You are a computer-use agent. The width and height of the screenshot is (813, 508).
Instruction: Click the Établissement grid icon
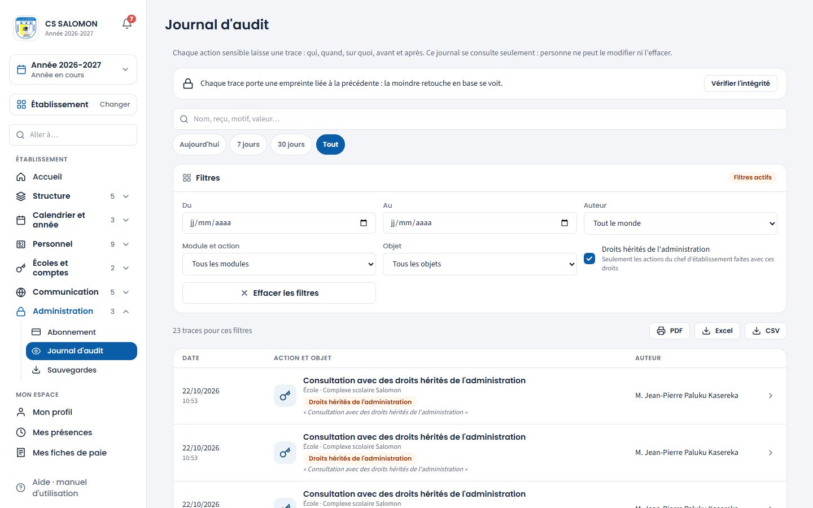point(21,104)
